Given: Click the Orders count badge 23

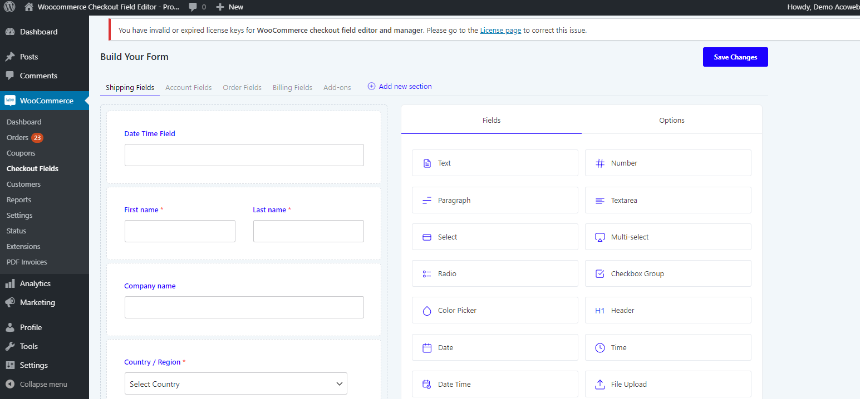Looking at the screenshot, I should point(37,137).
